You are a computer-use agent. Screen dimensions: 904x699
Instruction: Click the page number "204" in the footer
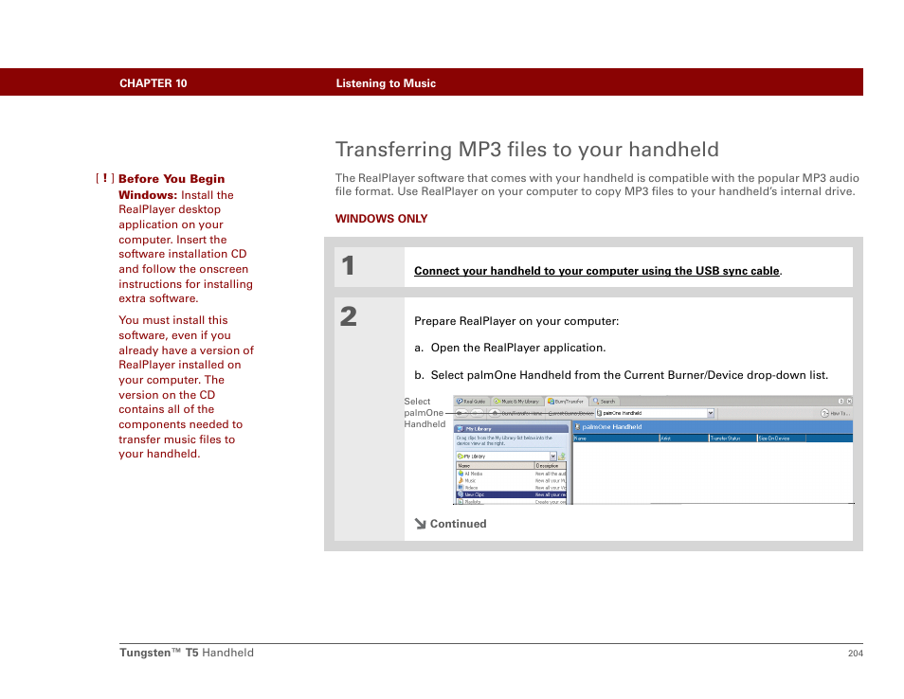point(856,654)
